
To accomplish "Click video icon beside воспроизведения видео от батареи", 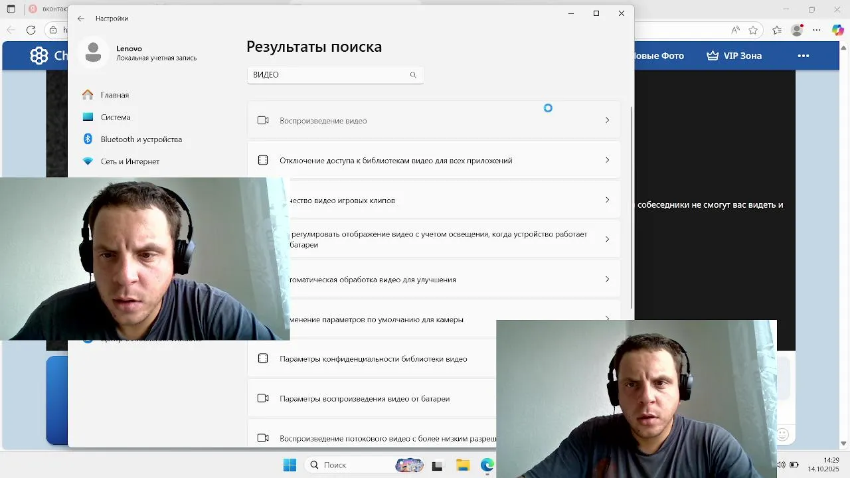I will click(x=263, y=398).
